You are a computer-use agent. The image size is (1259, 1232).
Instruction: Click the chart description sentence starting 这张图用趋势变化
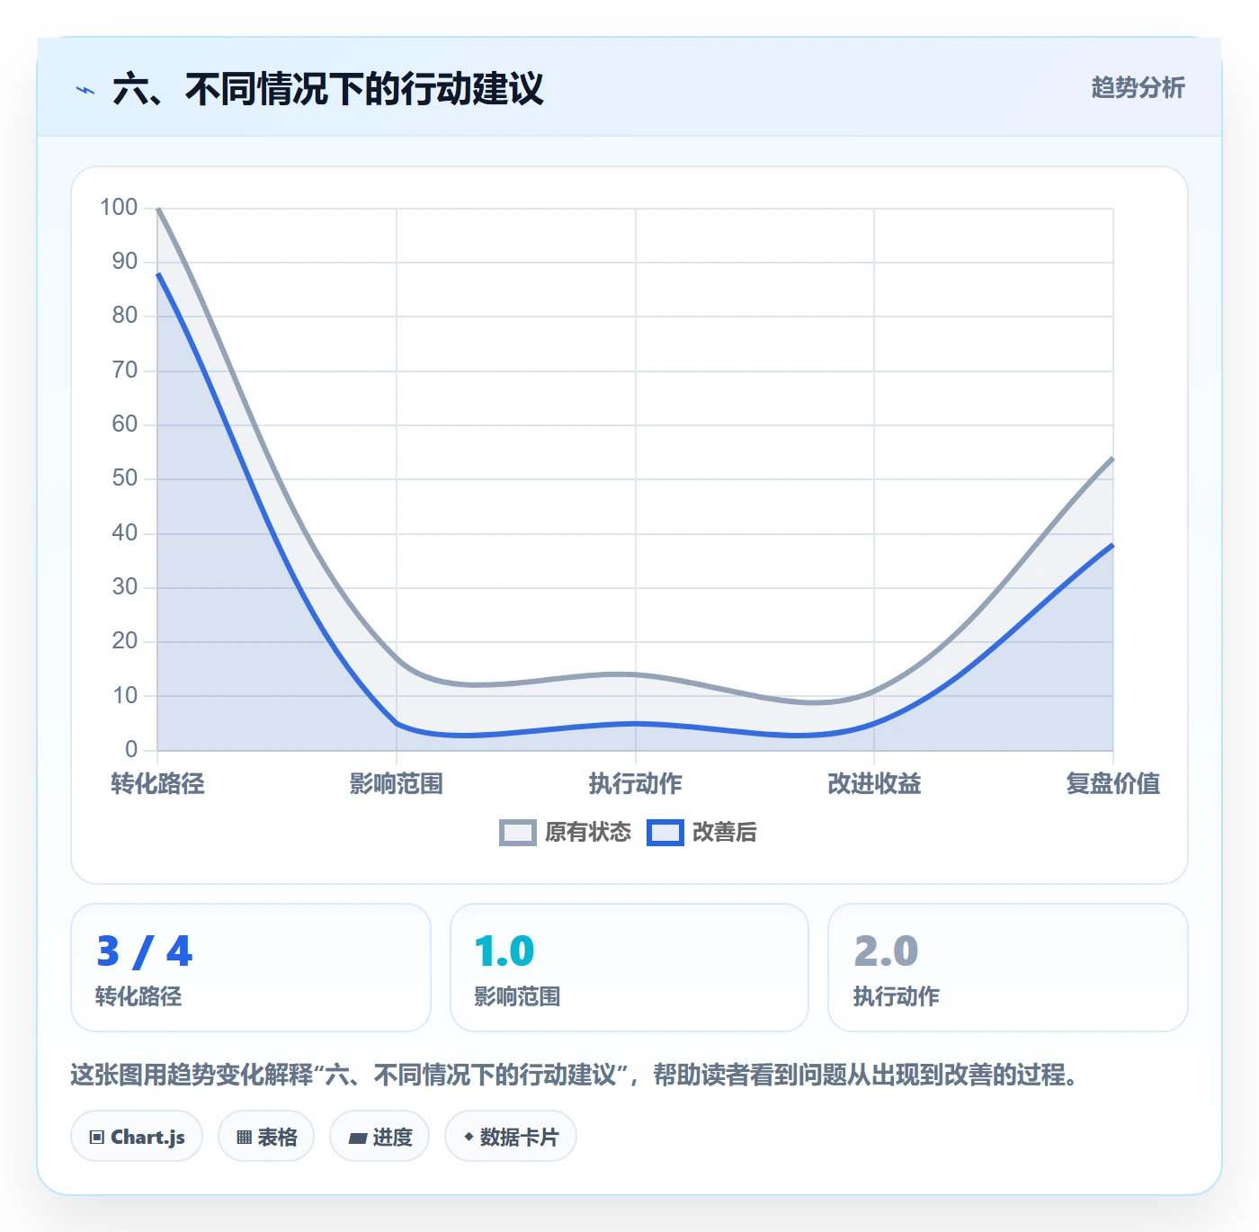pos(574,1075)
